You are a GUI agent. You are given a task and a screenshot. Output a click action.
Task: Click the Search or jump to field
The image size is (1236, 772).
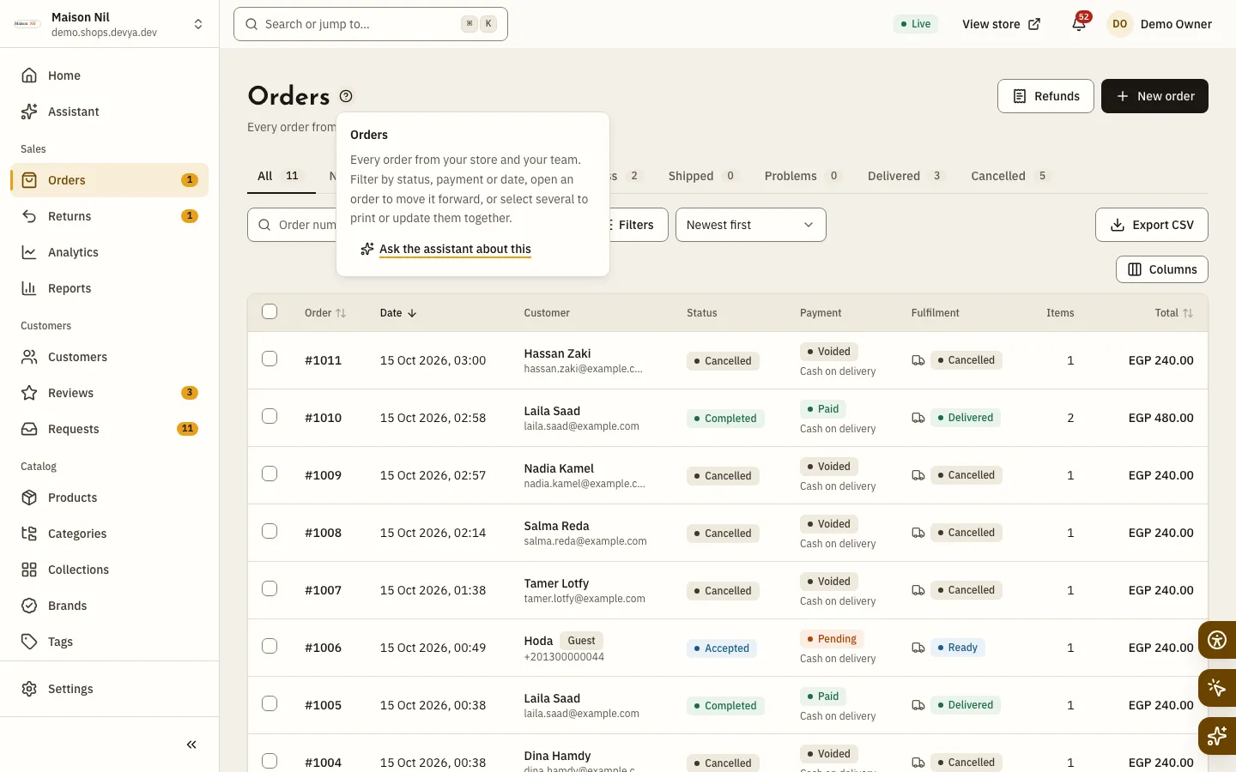(x=371, y=24)
